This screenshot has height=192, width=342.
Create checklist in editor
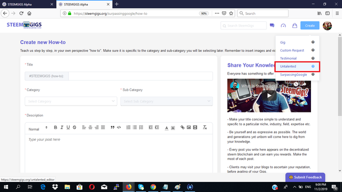141,127
